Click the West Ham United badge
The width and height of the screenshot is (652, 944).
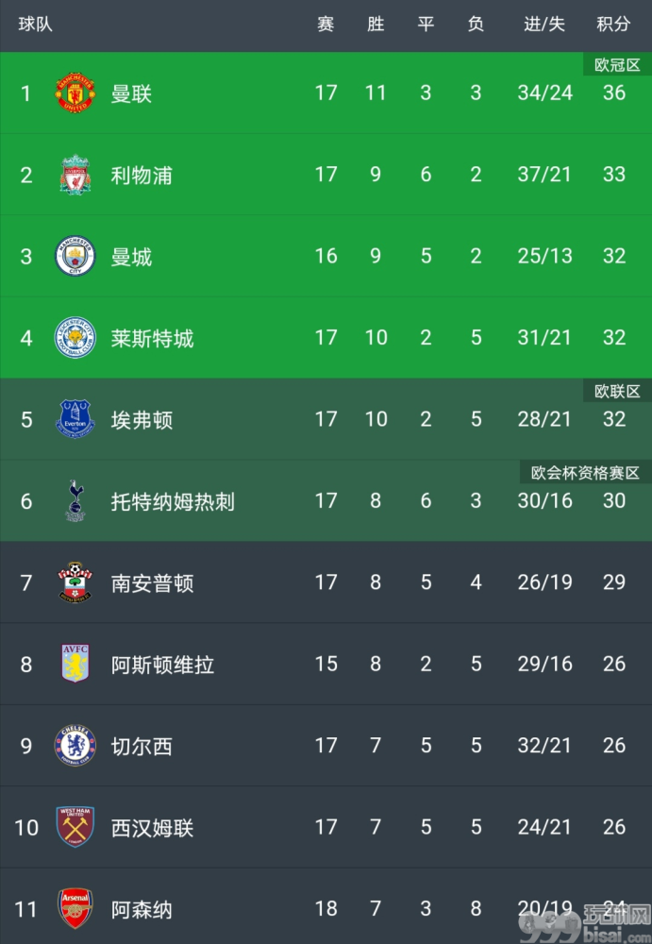(75, 827)
